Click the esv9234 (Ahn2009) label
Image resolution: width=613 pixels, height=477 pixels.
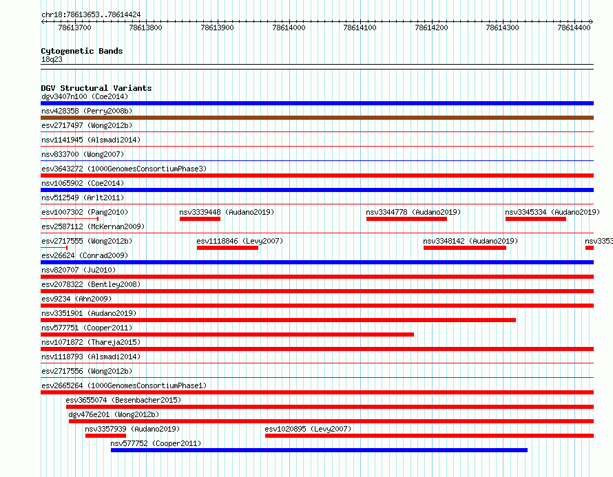[76, 299]
